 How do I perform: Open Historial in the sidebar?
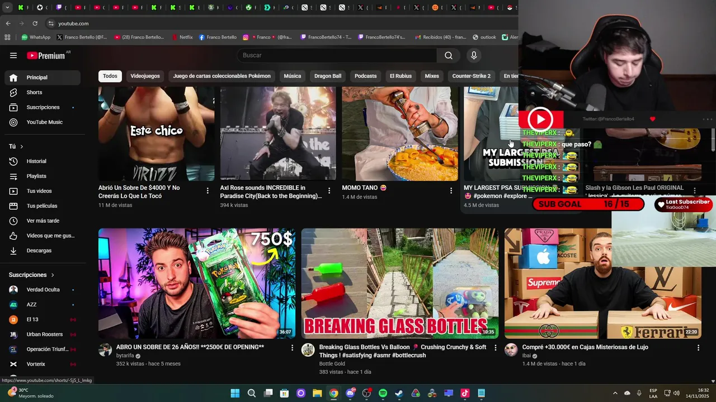point(43,161)
